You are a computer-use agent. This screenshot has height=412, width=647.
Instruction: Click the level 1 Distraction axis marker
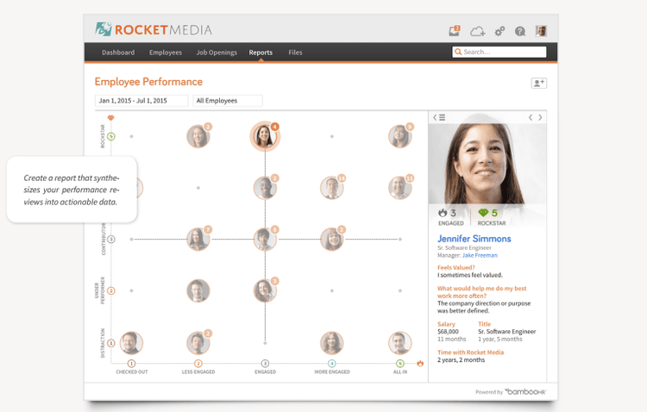[x=111, y=343]
